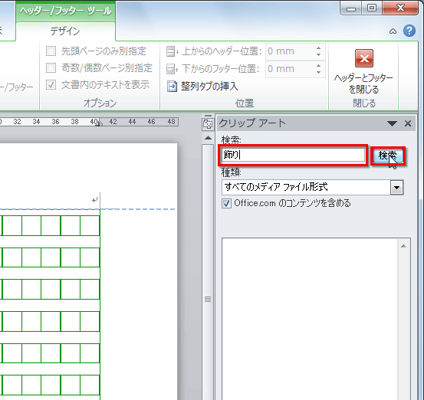Viewport: 424px width, 400px height.
Task: Maximize the Word window
Action: pos(372,8)
